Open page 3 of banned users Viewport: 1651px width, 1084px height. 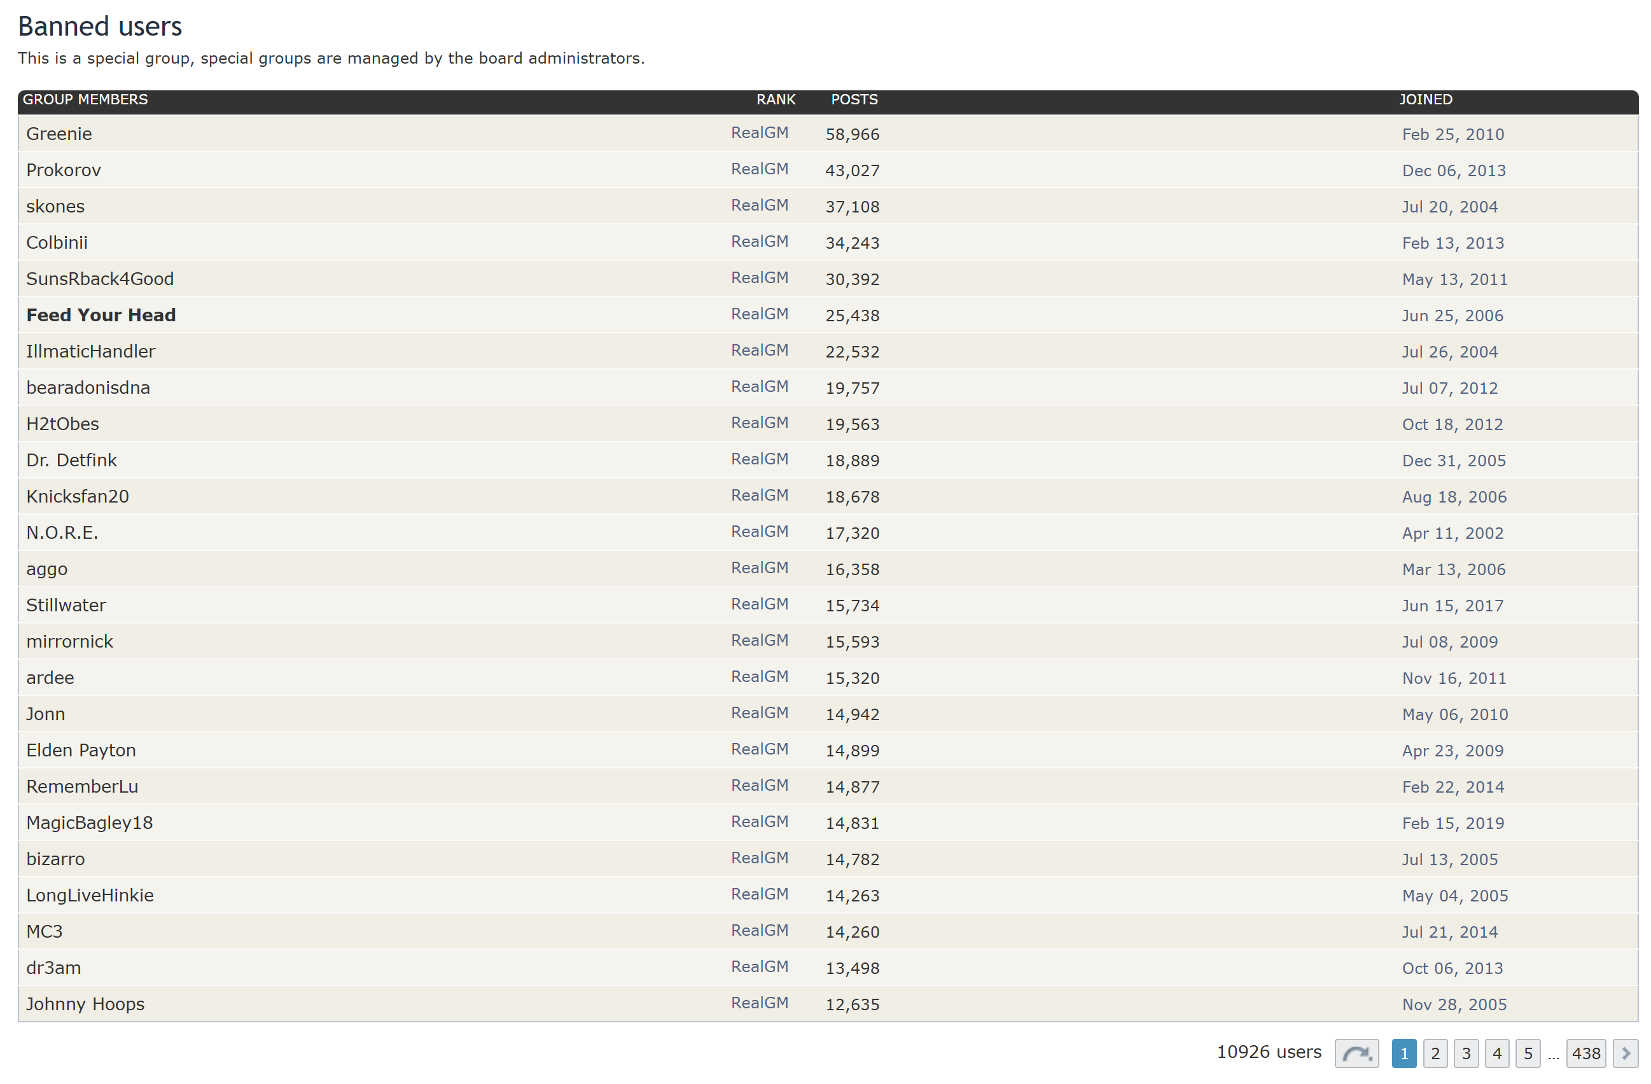1465,1053
